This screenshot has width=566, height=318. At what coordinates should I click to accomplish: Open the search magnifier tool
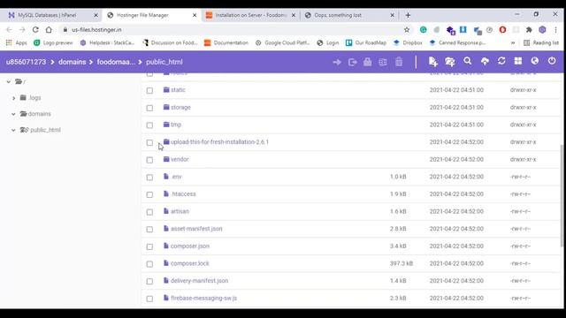468,61
